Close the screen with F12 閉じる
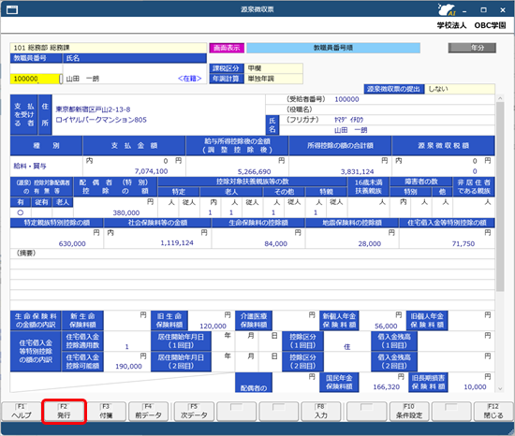515x436 pixels. (x=493, y=412)
